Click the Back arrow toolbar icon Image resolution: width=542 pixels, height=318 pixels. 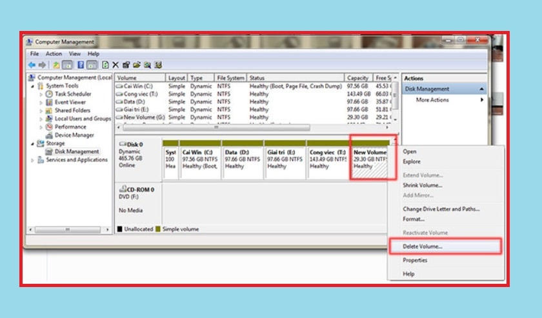(32, 65)
